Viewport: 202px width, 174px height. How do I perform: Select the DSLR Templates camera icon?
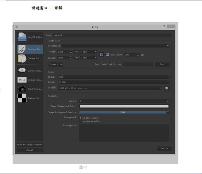(x=22, y=89)
